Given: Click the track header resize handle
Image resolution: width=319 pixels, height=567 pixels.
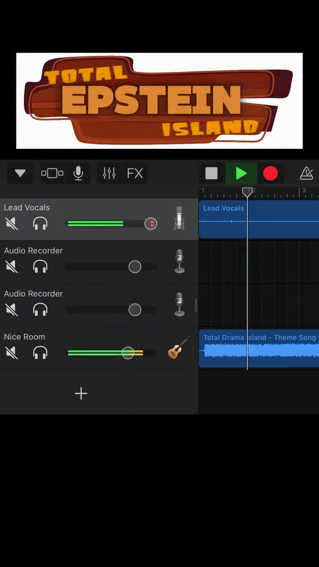Looking at the screenshot, I should coord(196,306).
